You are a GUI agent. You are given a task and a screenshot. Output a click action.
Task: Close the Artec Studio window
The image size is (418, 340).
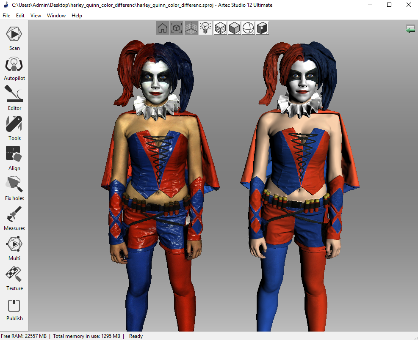pos(408,5)
